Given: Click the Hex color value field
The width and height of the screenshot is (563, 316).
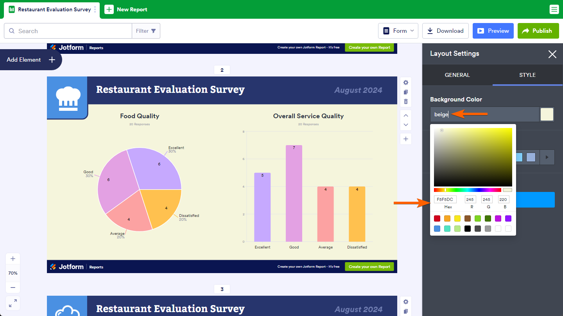Looking at the screenshot, I should 445,199.
